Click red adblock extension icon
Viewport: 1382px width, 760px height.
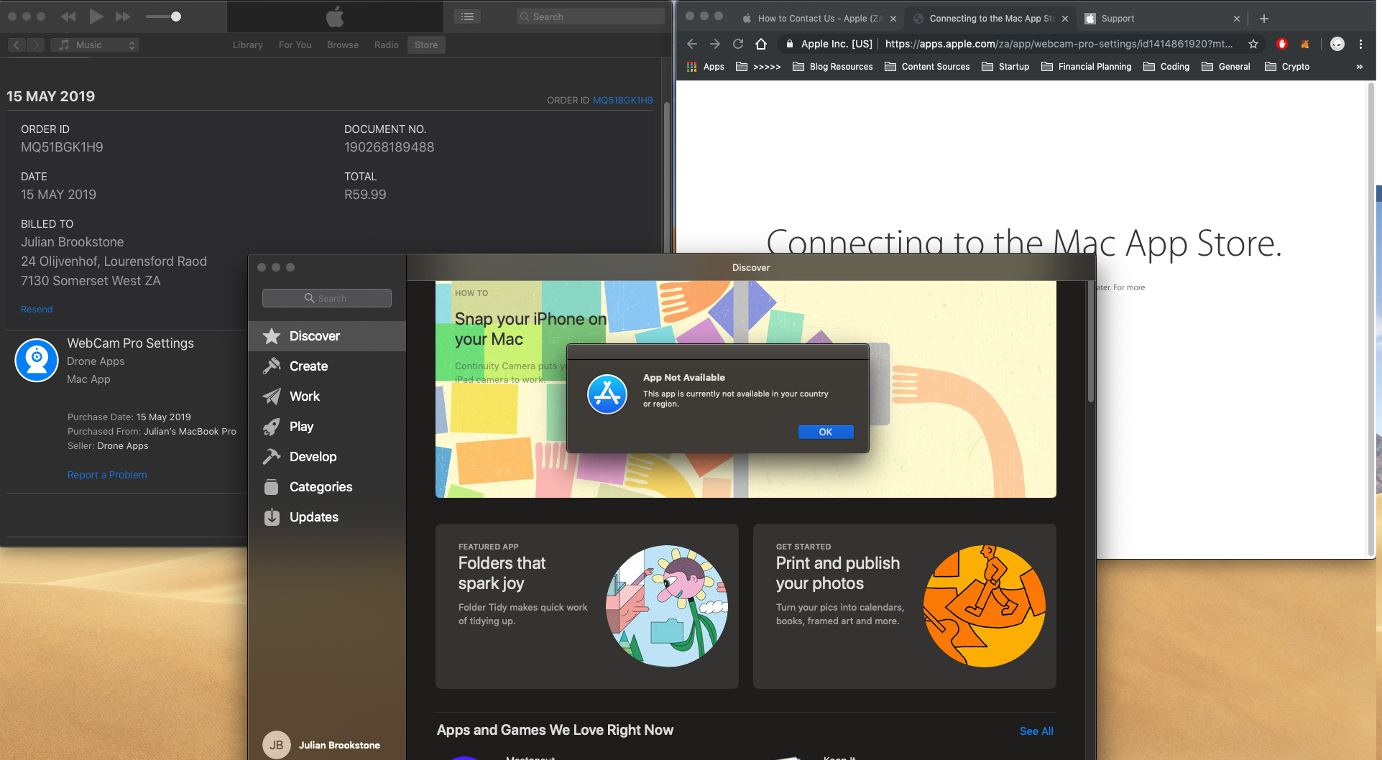(x=1281, y=44)
